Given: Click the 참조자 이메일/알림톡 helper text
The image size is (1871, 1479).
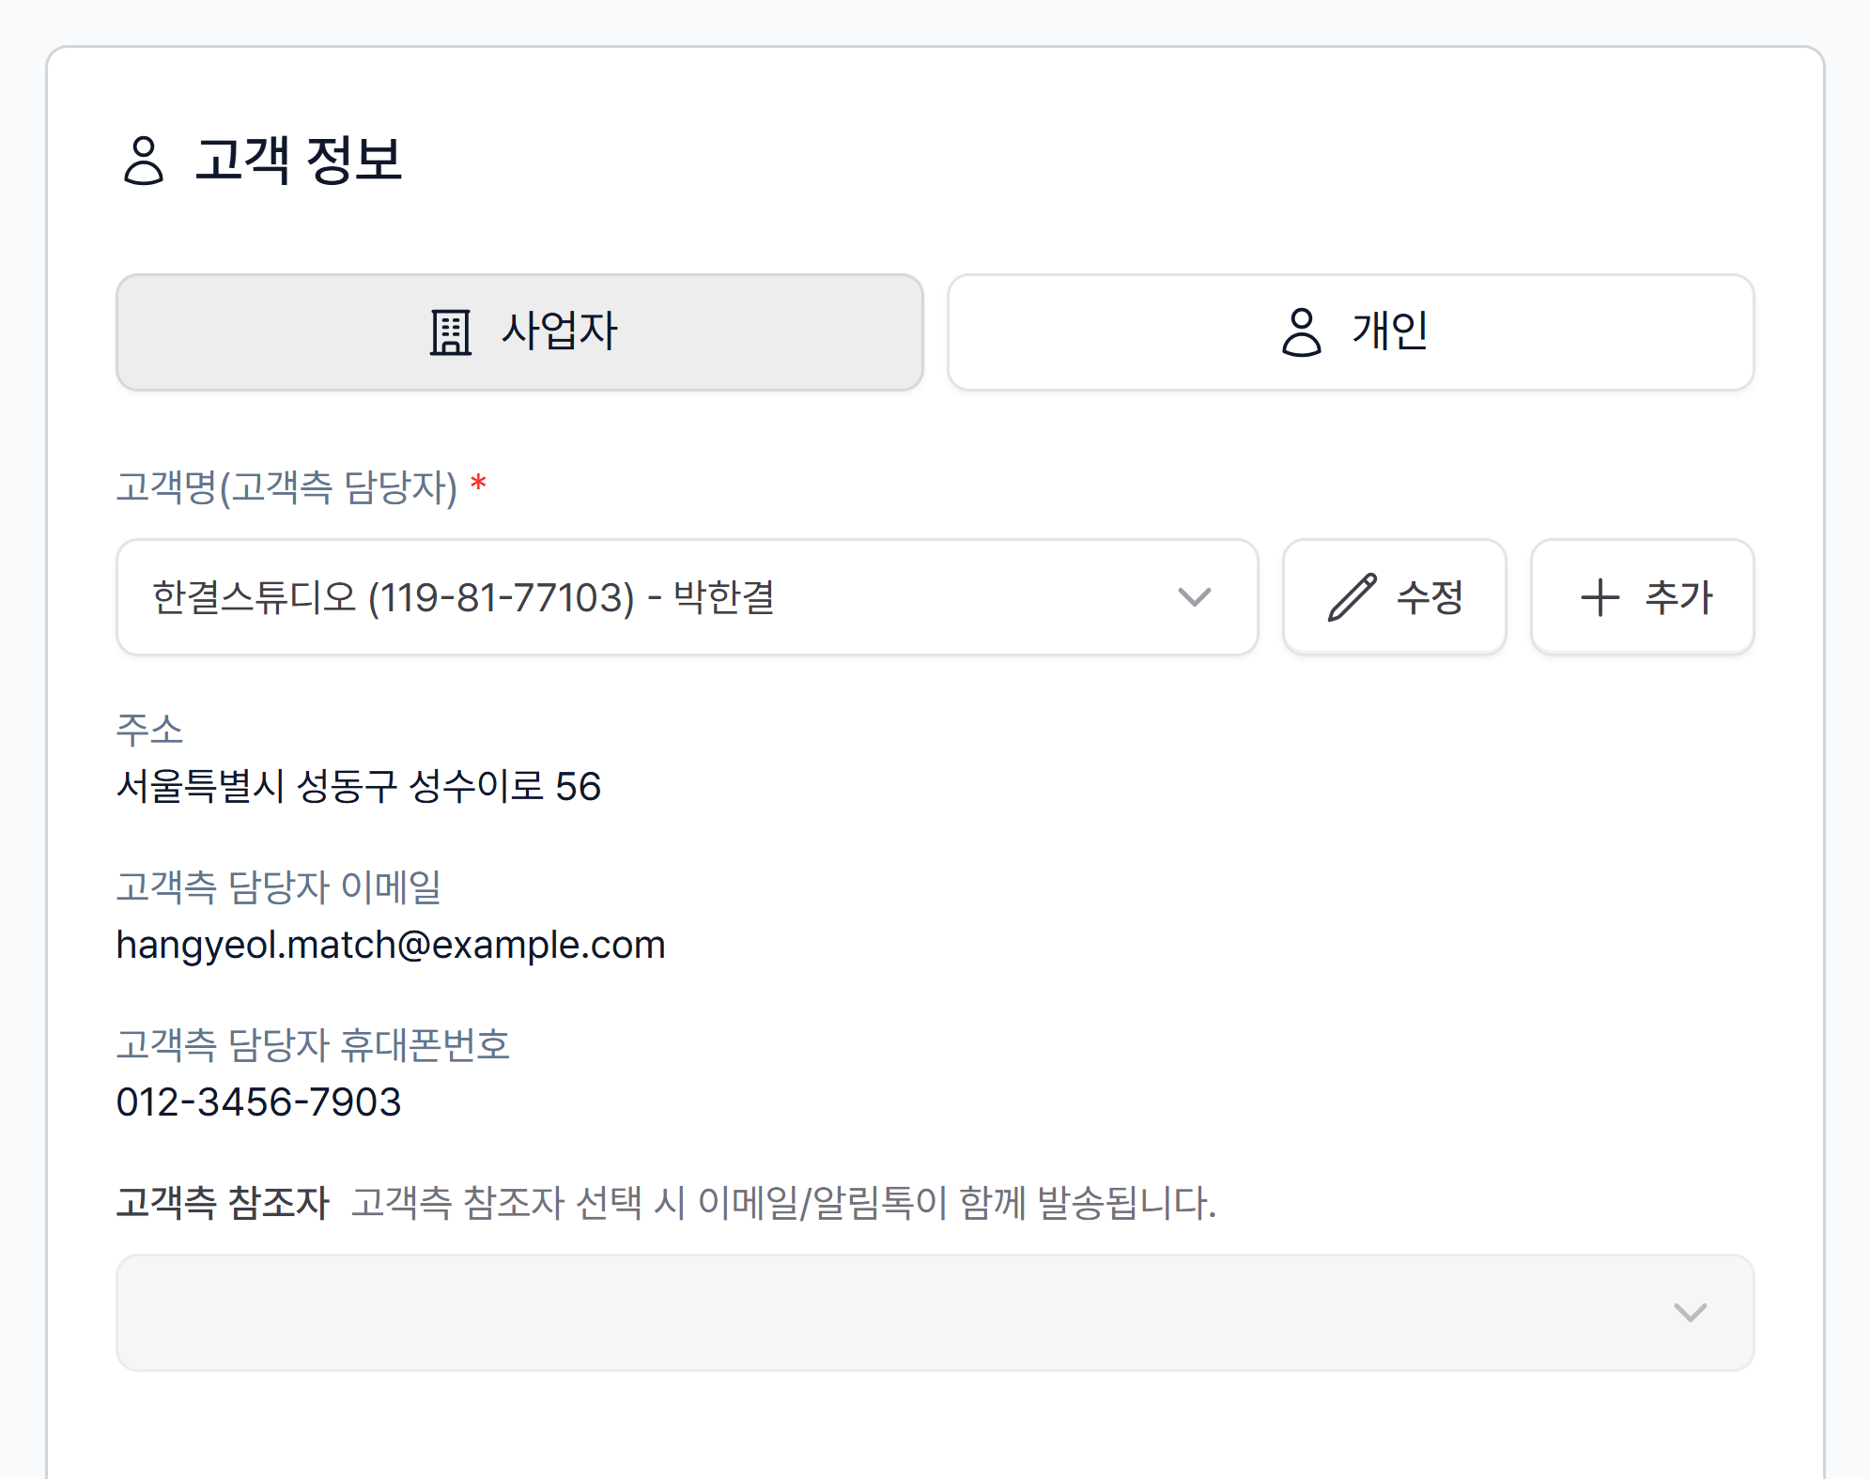Looking at the screenshot, I should pyautogui.click(x=783, y=1203).
